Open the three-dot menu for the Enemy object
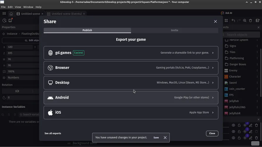262x147 pixels. coord(257,70)
